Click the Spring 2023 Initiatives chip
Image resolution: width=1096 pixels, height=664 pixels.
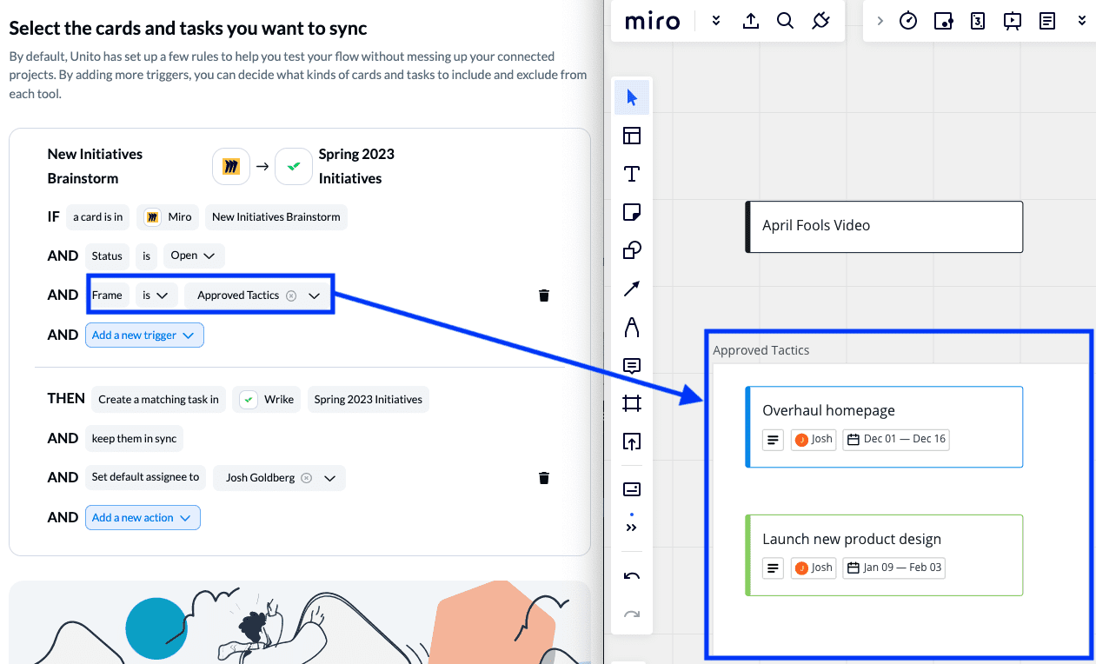(x=369, y=400)
